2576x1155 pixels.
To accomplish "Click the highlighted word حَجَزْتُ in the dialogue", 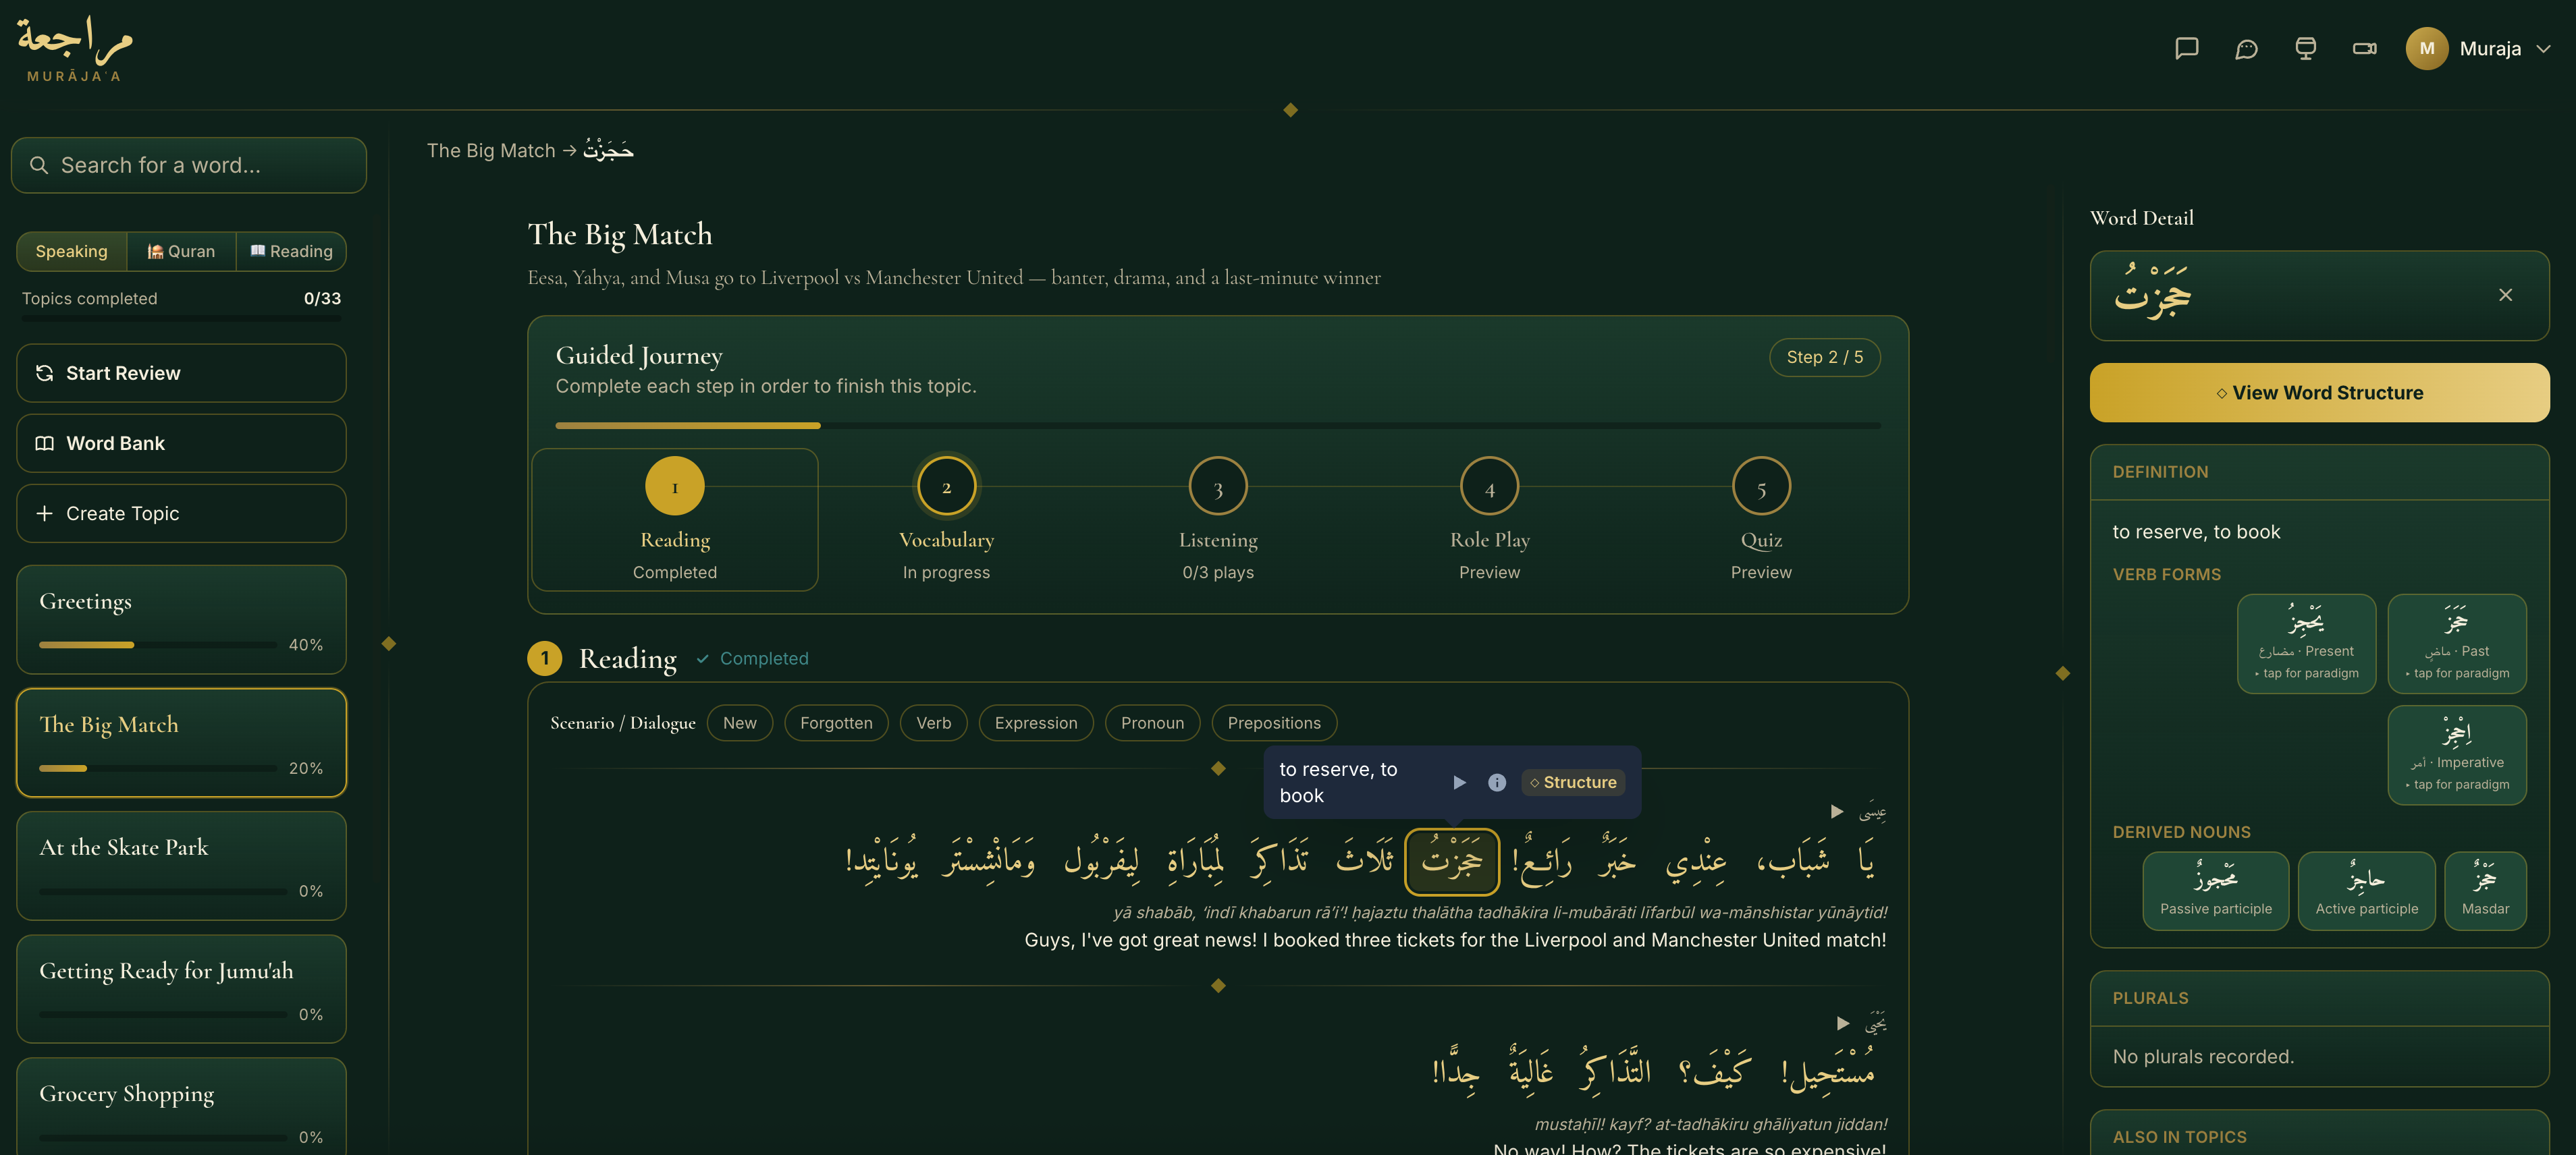I will click(1452, 862).
